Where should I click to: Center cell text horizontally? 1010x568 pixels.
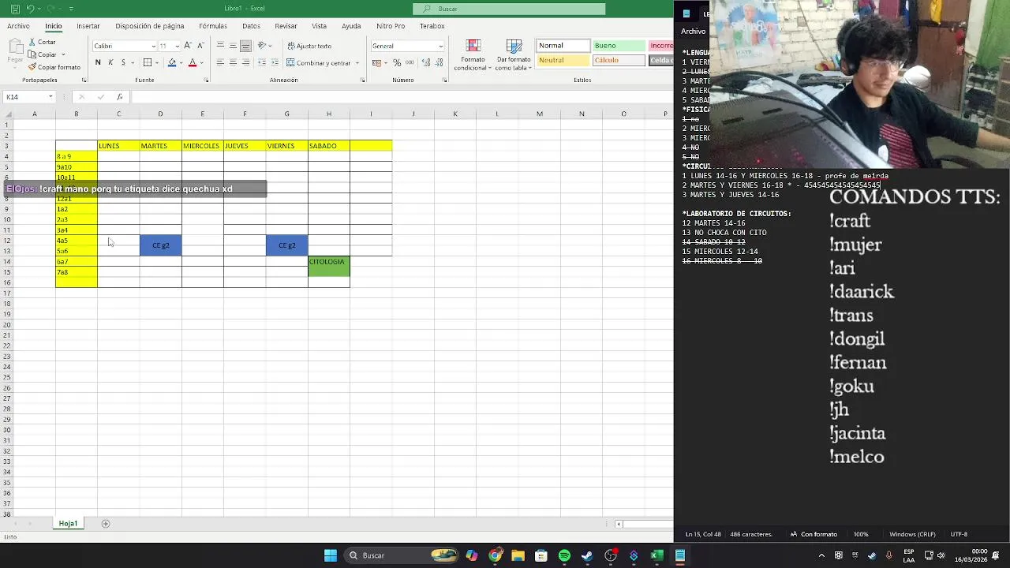point(233,62)
